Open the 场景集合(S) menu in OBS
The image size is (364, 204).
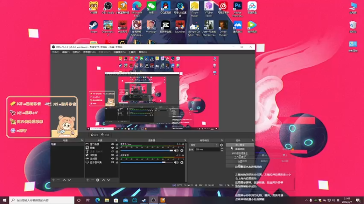click(x=119, y=52)
